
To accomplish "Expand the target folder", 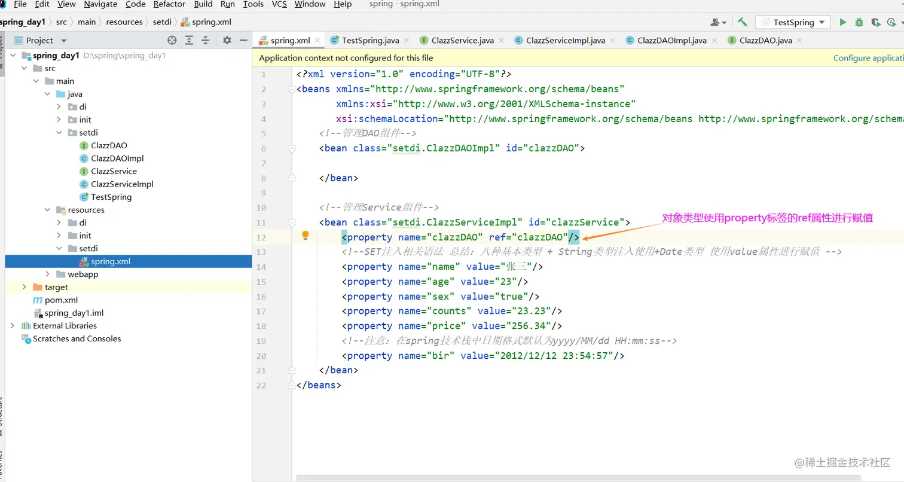I will [x=25, y=287].
